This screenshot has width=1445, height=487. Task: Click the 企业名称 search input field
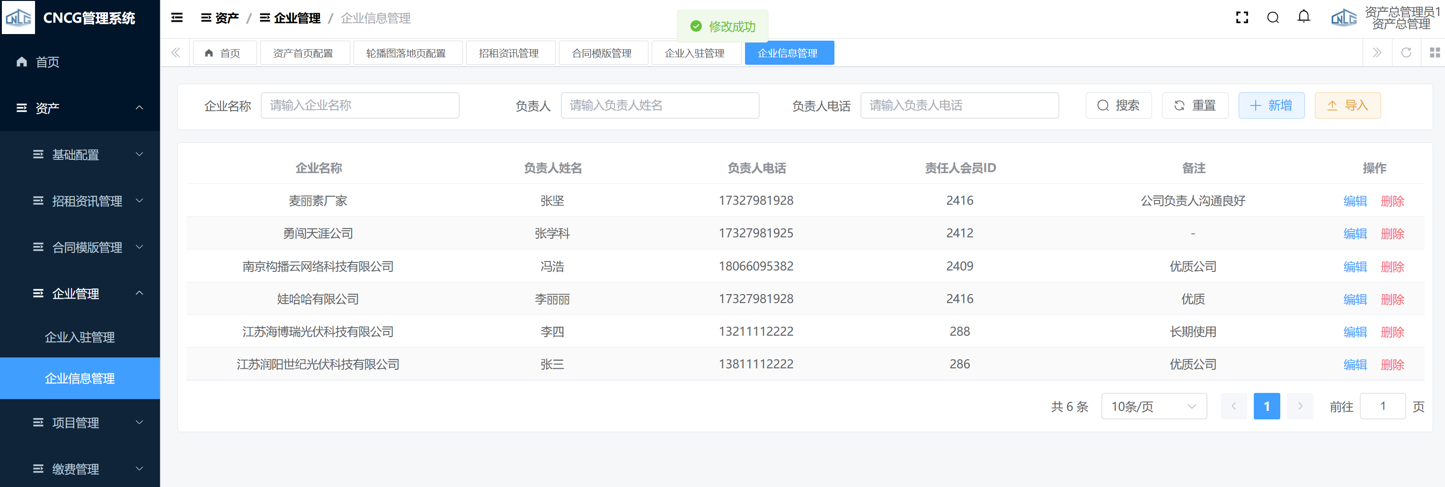(360, 105)
